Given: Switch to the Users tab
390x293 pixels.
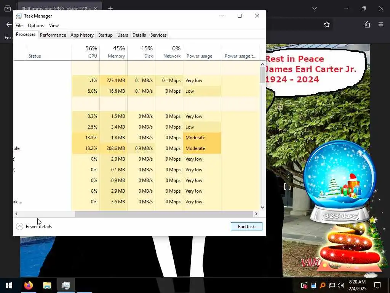Looking at the screenshot, I should pyautogui.click(x=123, y=35).
